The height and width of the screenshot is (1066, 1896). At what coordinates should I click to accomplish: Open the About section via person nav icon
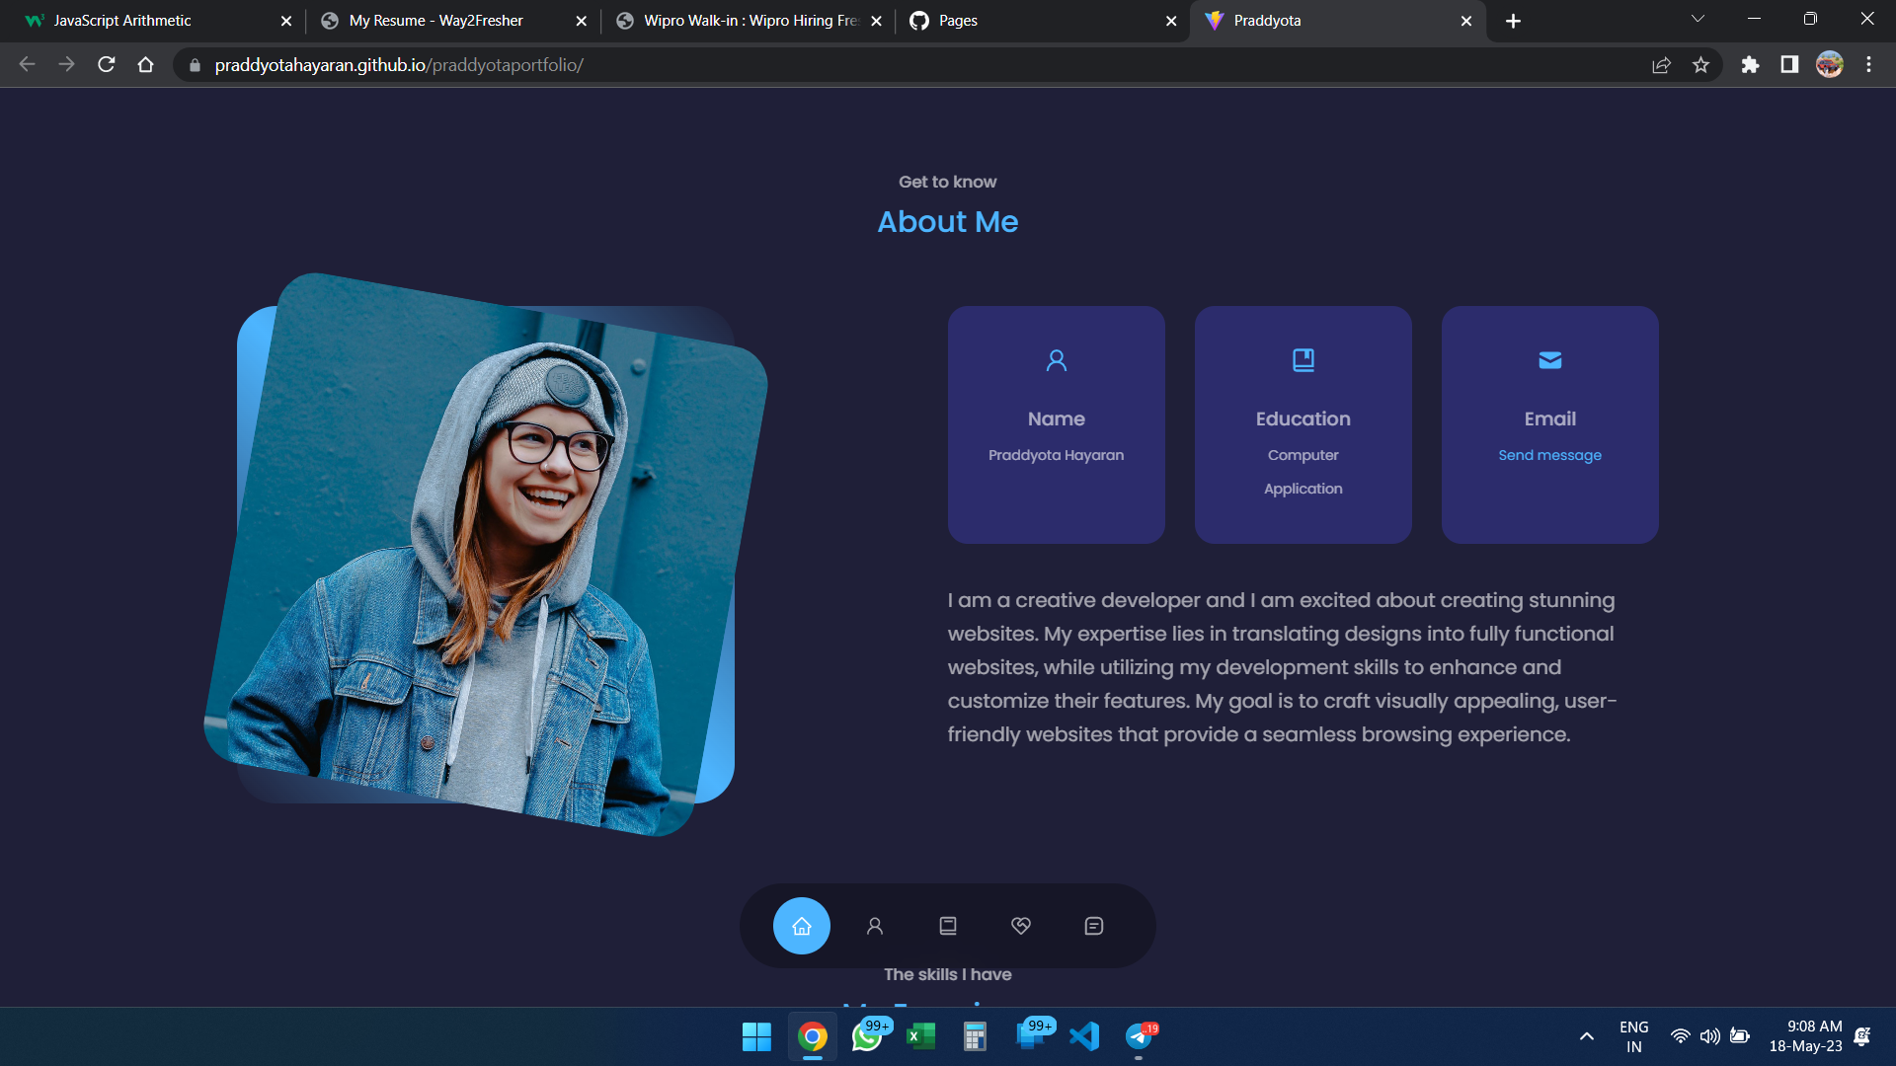tap(875, 926)
